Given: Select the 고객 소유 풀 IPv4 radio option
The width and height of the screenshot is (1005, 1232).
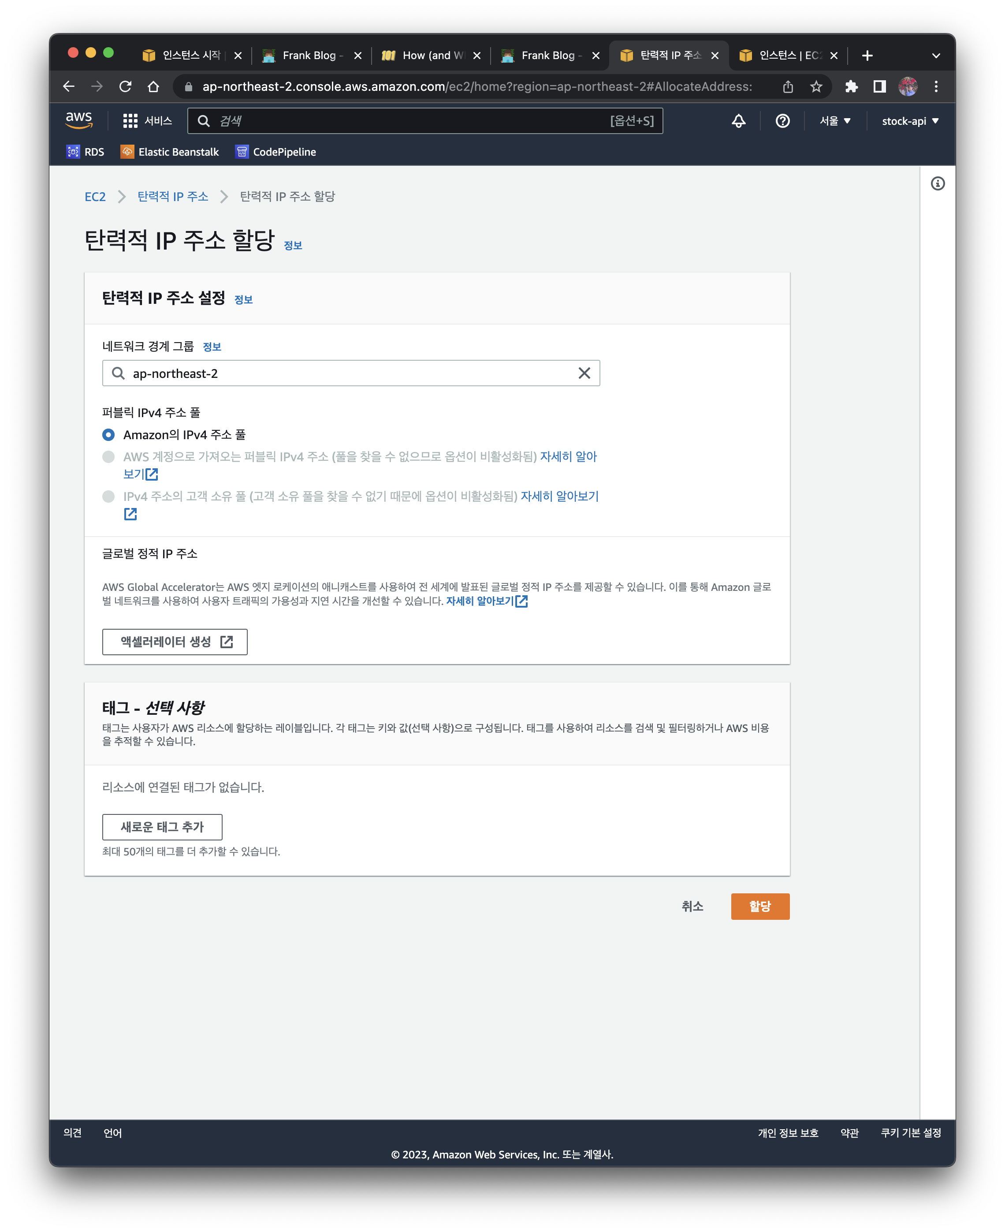Looking at the screenshot, I should (x=108, y=497).
